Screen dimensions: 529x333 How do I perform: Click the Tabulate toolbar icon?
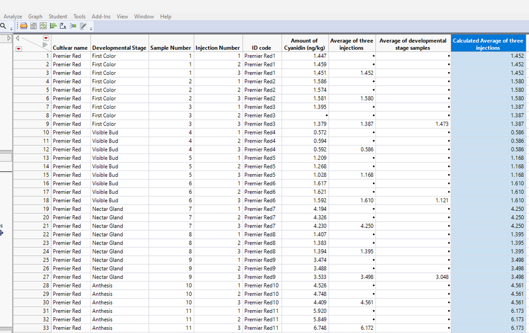pyautogui.click(x=33, y=25)
